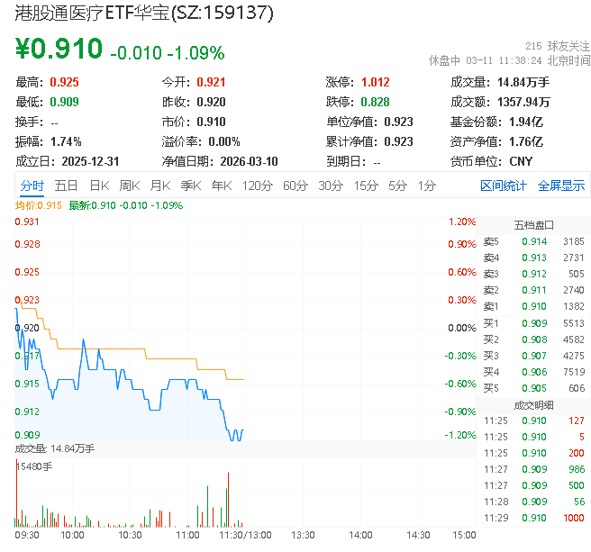Select the 月K monthly chart tab

tap(159, 186)
